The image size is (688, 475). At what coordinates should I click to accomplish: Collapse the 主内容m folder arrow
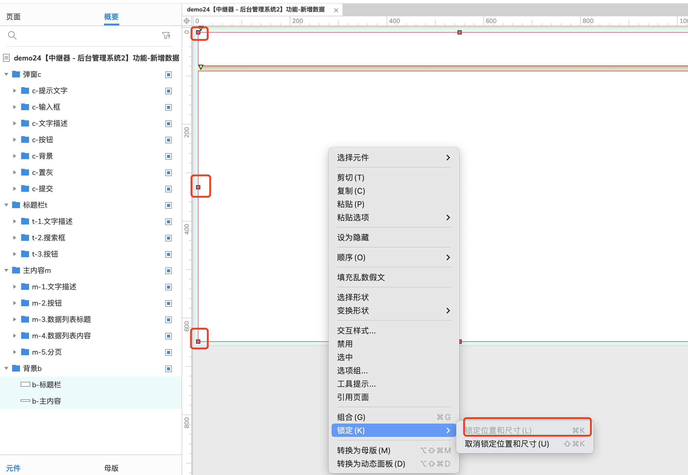point(6,270)
